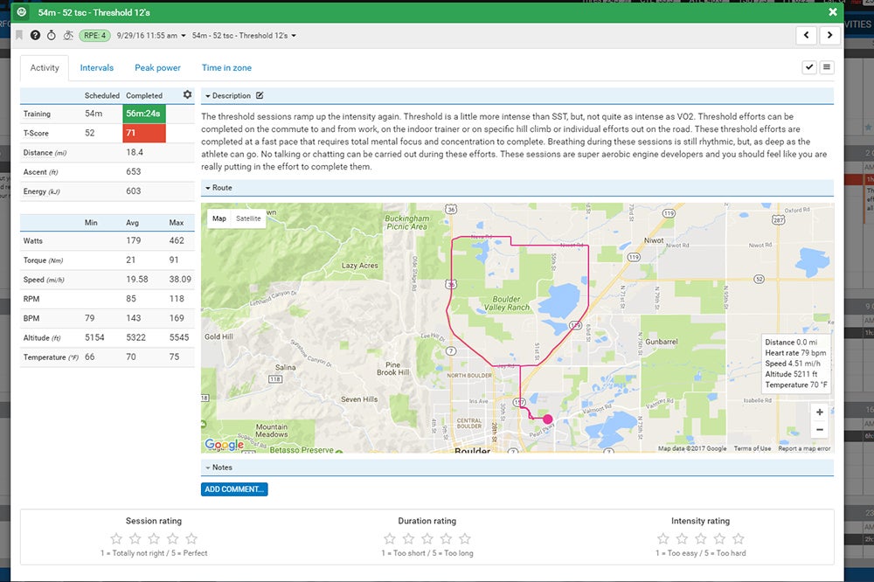Click the ADD COMMENT button
The width and height of the screenshot is (874, 582).
tap(234, 489)
